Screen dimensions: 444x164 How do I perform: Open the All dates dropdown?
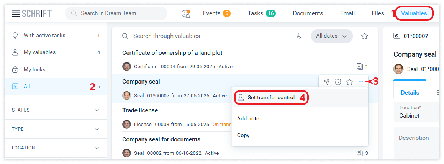pos(331,36)
